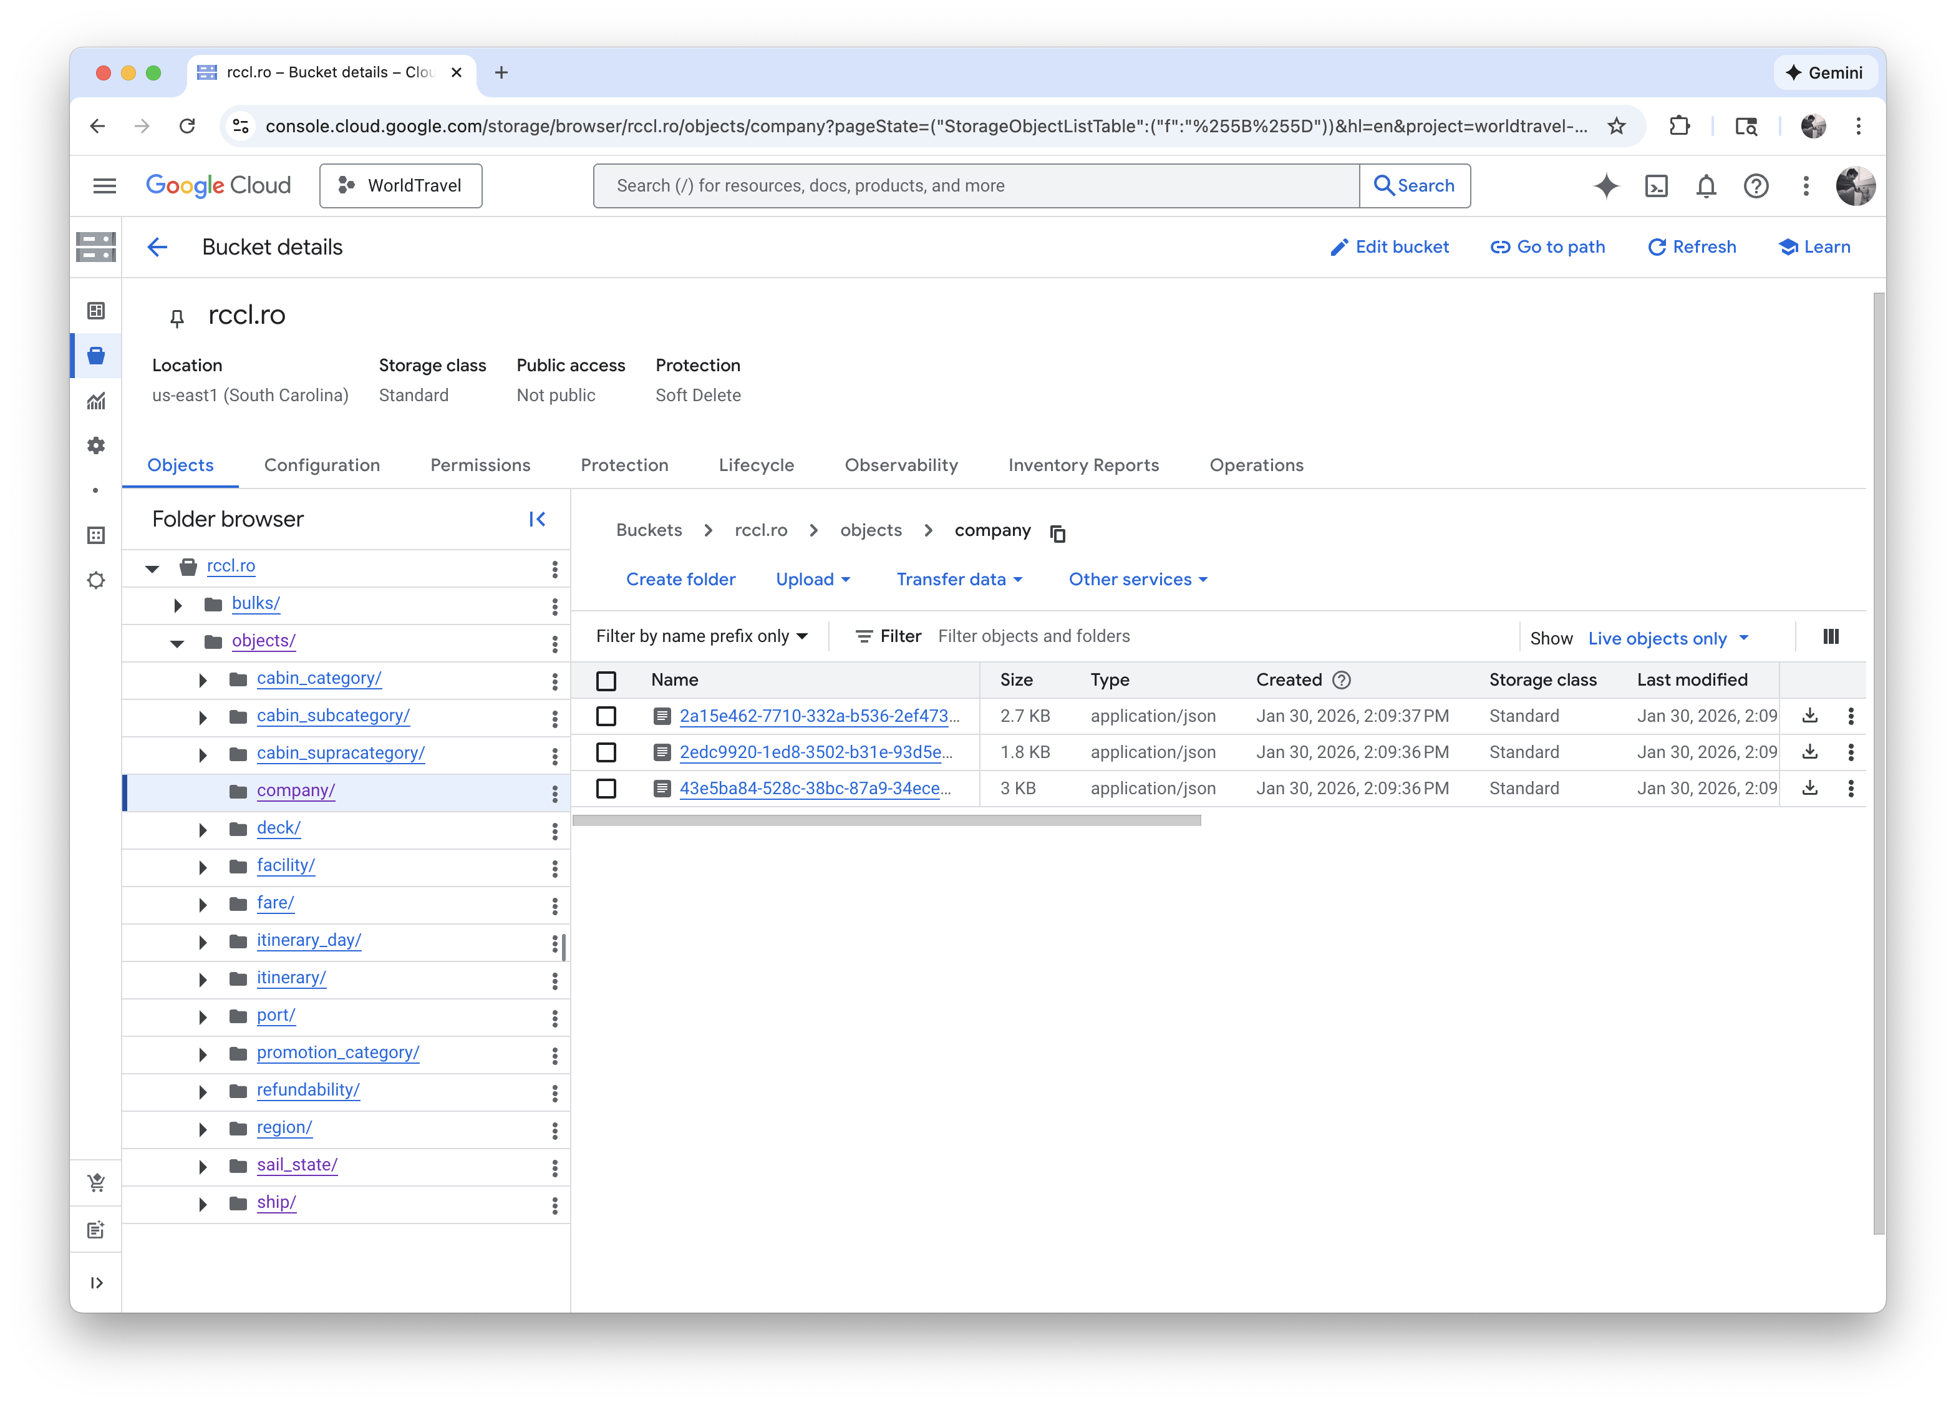
Task: Expand the cabin_category folder in the tree
Action: coord(203,679)
